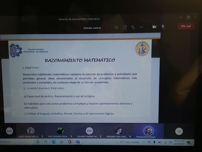Viewport: 202px width, 152px height.
Task: Select the David Anaya Arella participant tile
Action: [x=31, y=131]
